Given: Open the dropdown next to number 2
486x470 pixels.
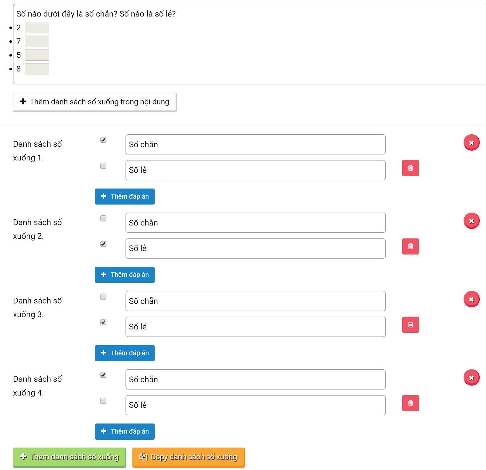Looking at the screenshot, I should click(37, 28).
